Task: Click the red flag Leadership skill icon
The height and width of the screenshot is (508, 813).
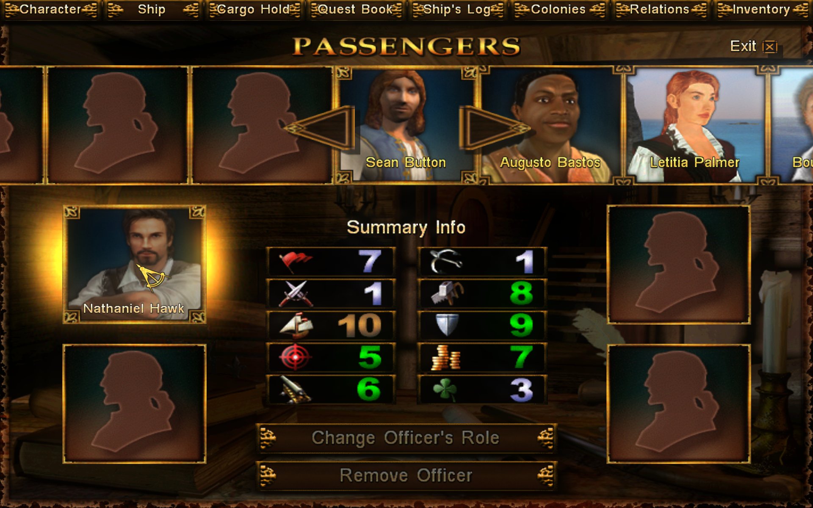Action: pyautogui.click(x=296, y=261)
